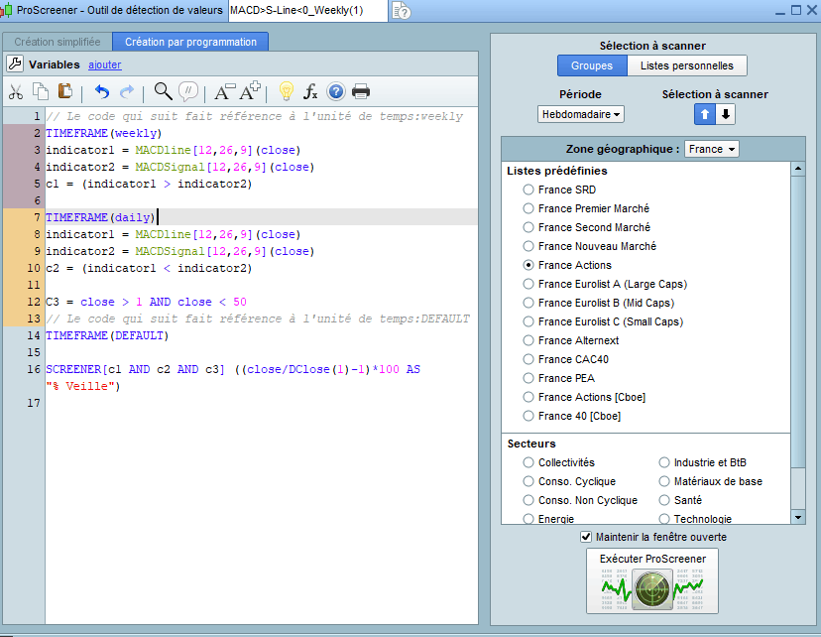Undo the last code edit
Image resolution: width=821 pixels, height=637 pixels.
[101, 92]
